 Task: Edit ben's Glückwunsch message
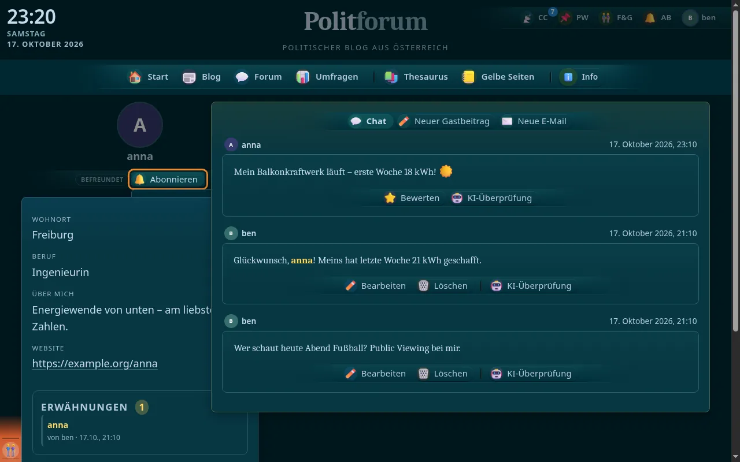[376, 286]
